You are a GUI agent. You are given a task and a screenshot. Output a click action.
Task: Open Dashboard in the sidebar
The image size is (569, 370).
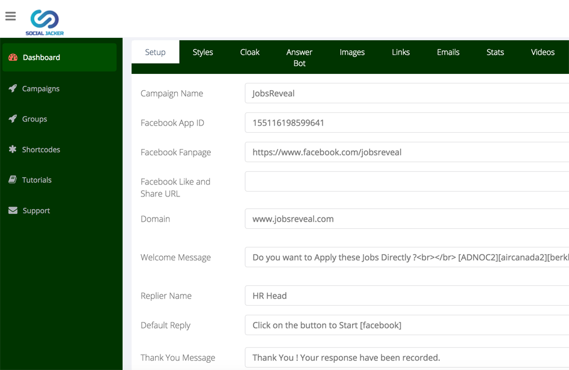(59, 57)
